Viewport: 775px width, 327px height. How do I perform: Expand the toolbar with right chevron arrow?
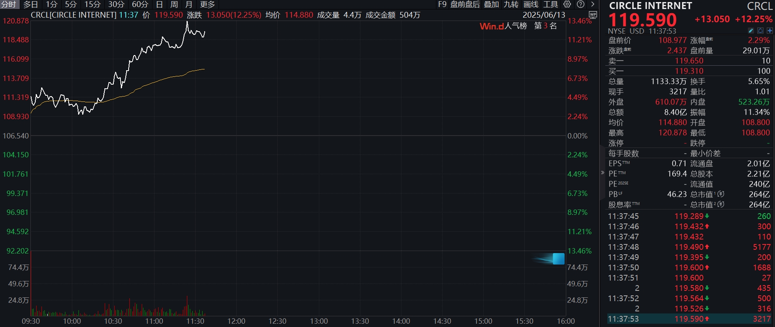(x=593, y=4)
